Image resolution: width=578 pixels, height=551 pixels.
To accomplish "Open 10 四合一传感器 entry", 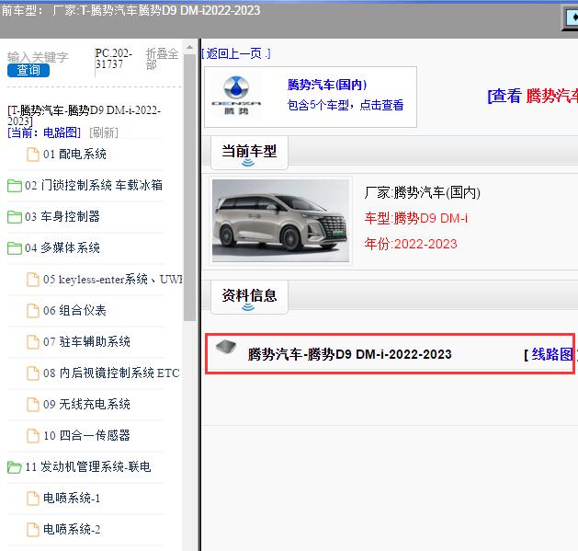I will 86,435.
